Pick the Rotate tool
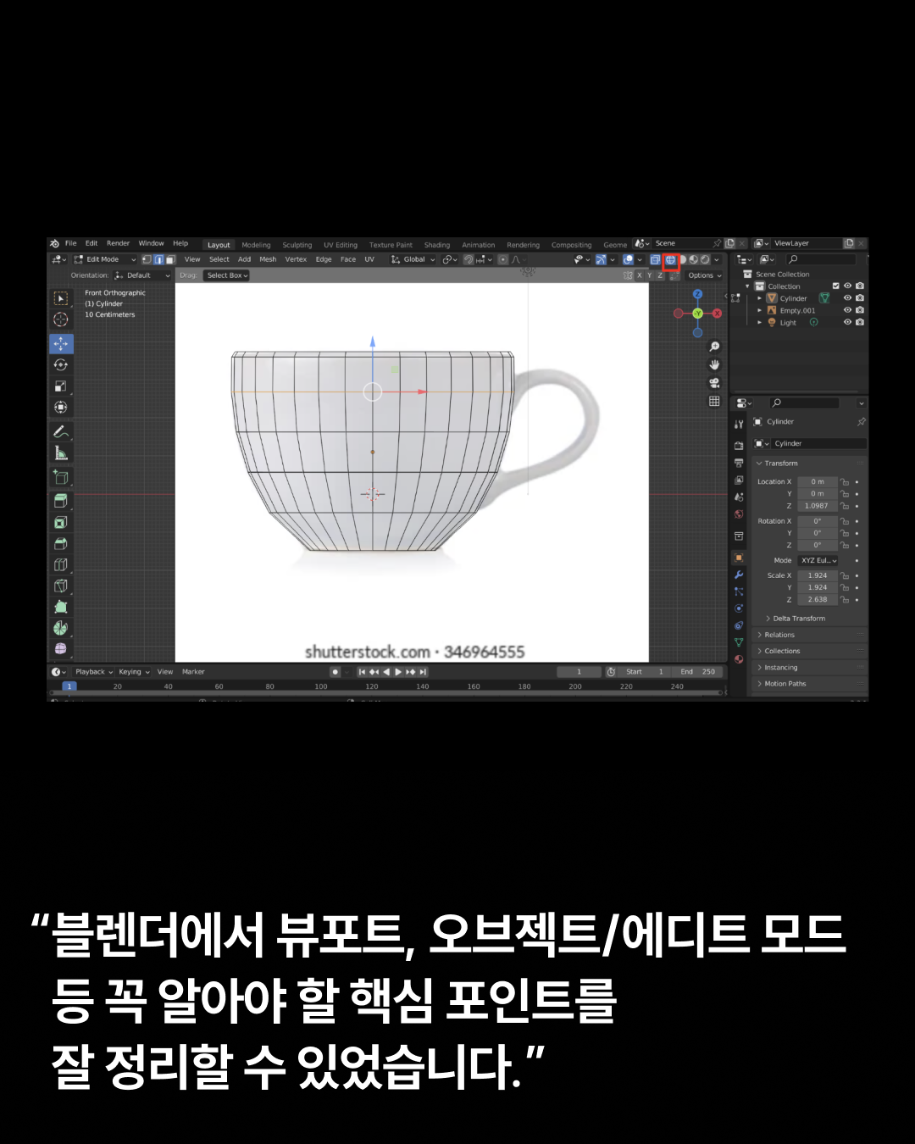The height and width of the screenshot is (1144, 915). coord(61,364)
